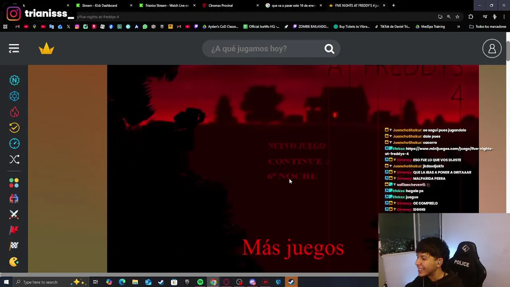Click the red flag category icon
The image size is (510, 287).
(x=14, y=230)
